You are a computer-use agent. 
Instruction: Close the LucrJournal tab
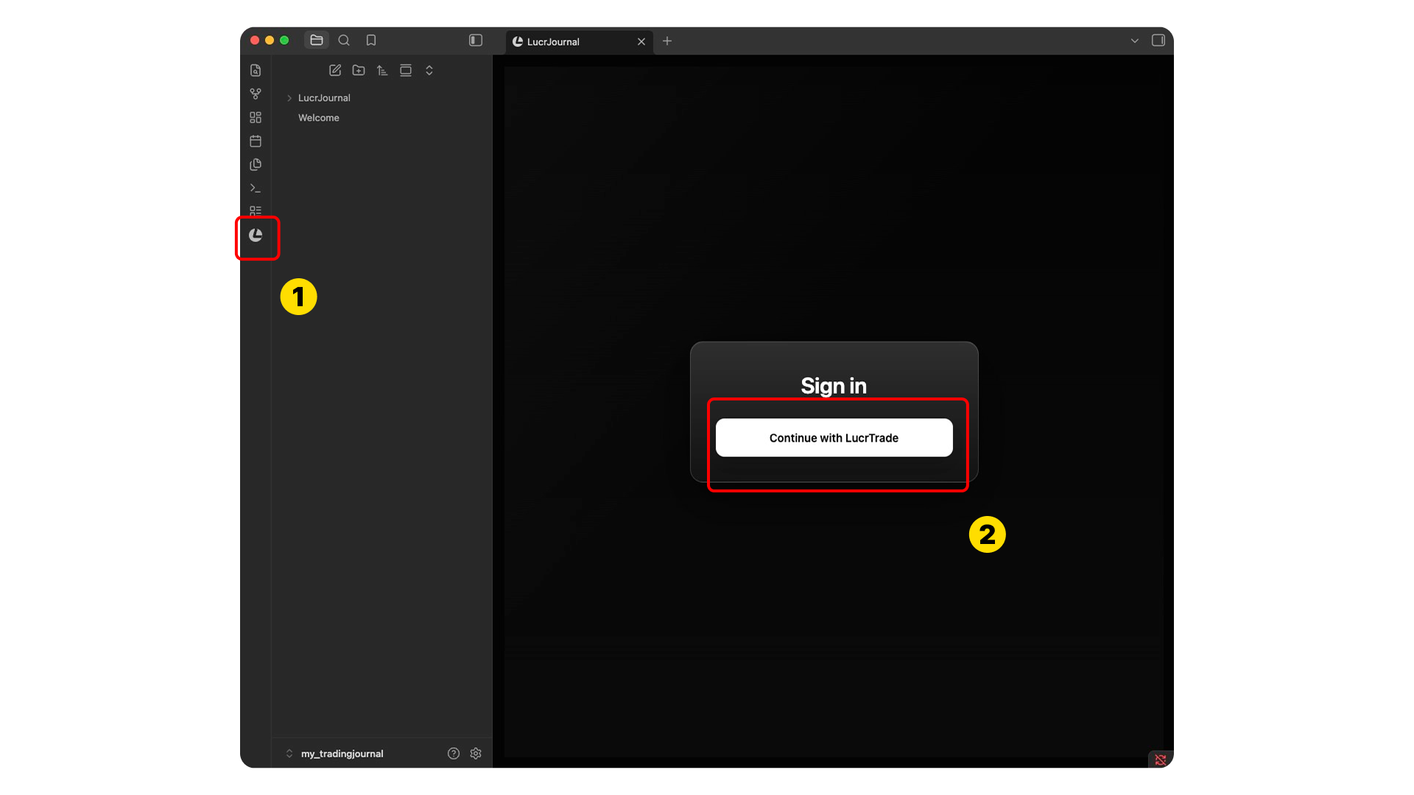click(641, 42)
